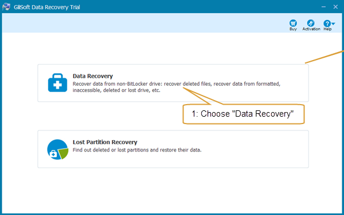The height and width of the screenshot is (215, 344).
Task: Select the Data Recovery heading
Action: click(x=93, y=76)
